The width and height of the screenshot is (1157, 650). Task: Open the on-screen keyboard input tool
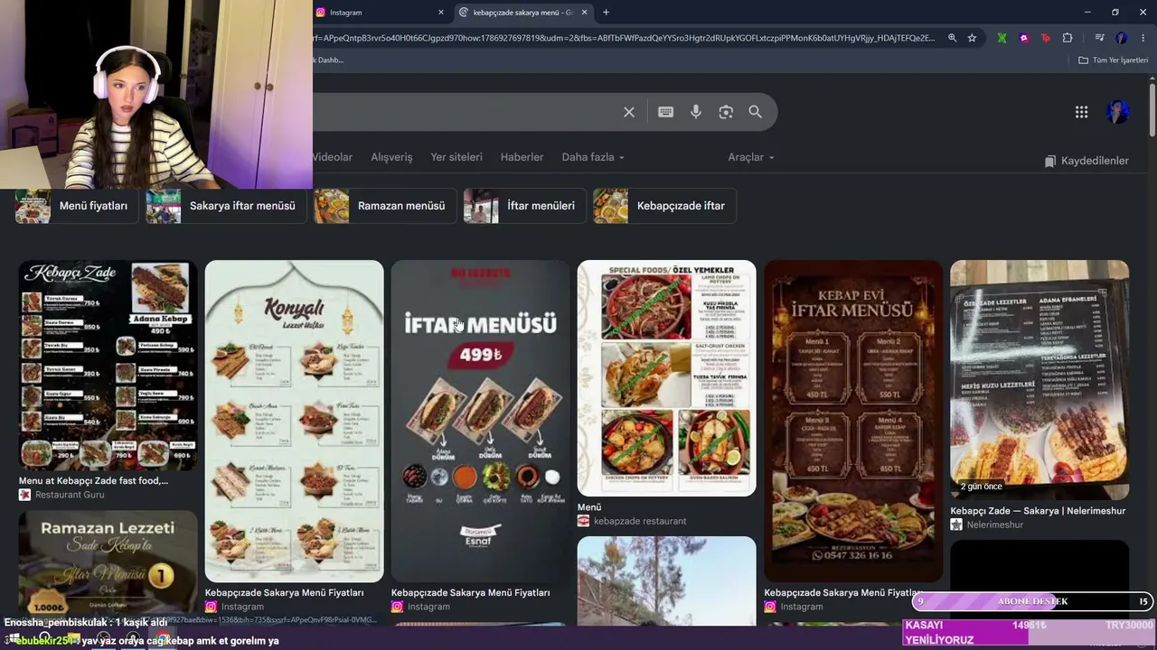(x=665, y=112)
